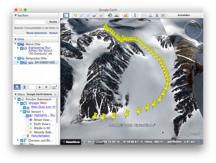Enable the Aktuelle Sate… layer checkbox

27,132
